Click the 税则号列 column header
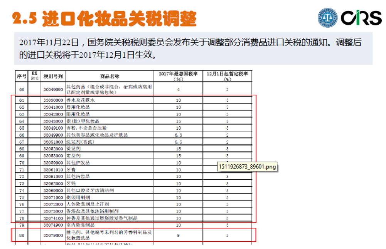This screenshot has height=249, width=386. (52, 75)
